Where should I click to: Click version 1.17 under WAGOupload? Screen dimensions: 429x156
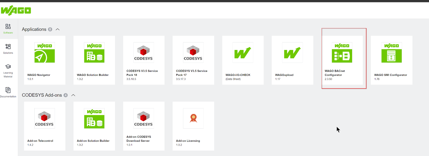point(278,79)
